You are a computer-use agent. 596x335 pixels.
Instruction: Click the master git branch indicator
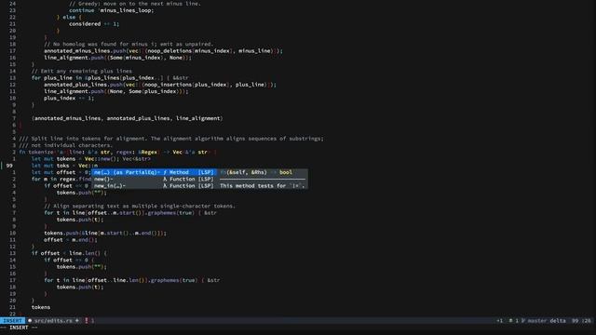(534, 321)
